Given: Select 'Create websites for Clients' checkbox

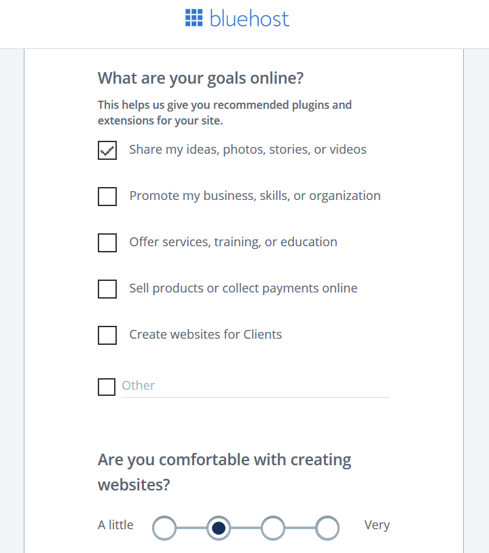Looking at the screenshot, I should [107, 335].
